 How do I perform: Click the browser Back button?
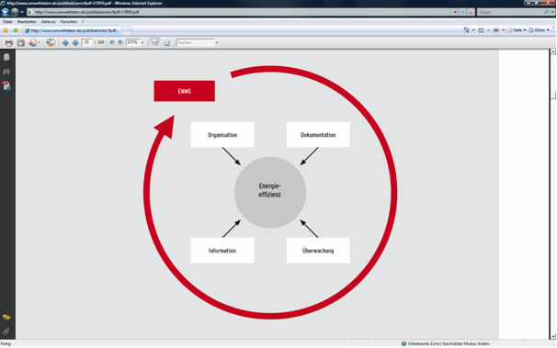coord(5,12)
